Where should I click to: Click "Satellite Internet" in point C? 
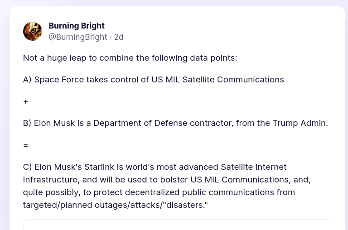(254, 167)
